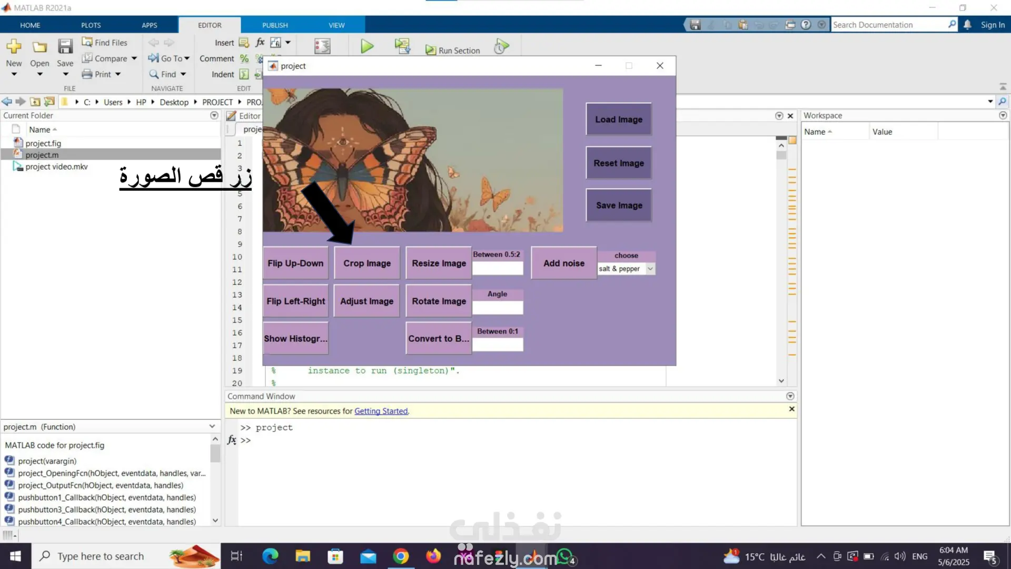Click the Angle input field
The height and width of the screenshot is (569, 1011).
tap(498, 308)
